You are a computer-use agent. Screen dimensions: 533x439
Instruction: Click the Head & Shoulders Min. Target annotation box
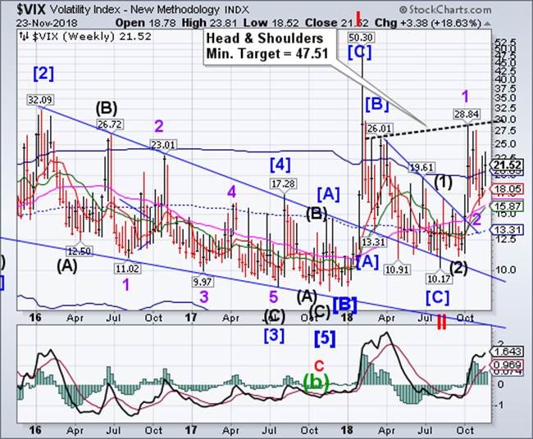pyautogui.click(x=271, y=47)
